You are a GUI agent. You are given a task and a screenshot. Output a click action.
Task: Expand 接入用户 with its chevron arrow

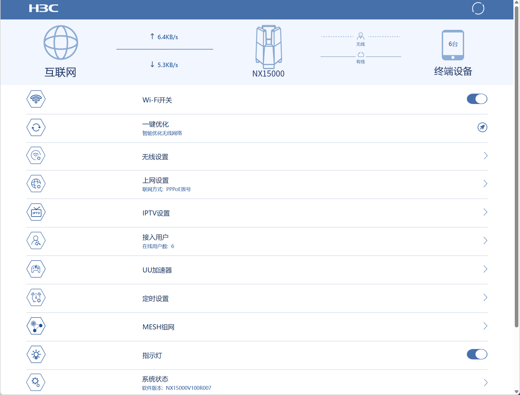[485, 240]
